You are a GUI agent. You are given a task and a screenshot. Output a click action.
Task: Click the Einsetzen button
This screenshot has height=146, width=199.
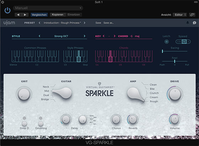pyautogui.click(x=74, y=15)
